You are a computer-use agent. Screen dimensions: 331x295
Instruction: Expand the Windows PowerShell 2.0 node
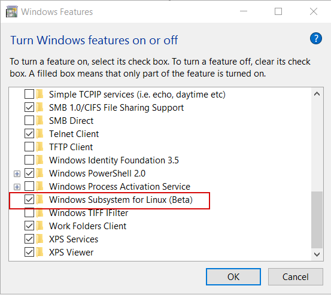point(17,174)
